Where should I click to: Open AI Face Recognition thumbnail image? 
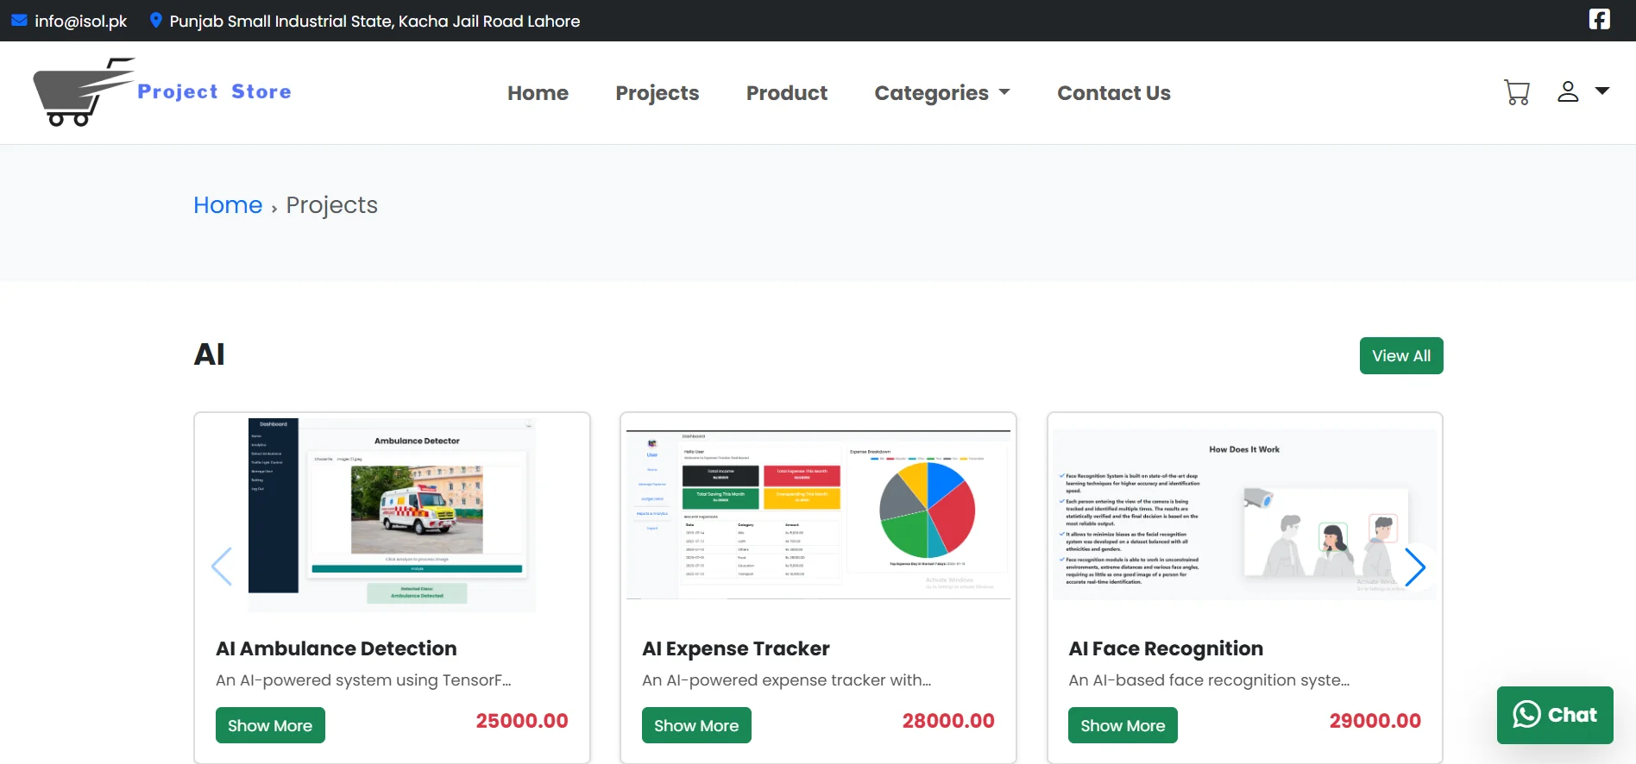click(1244, 514)
